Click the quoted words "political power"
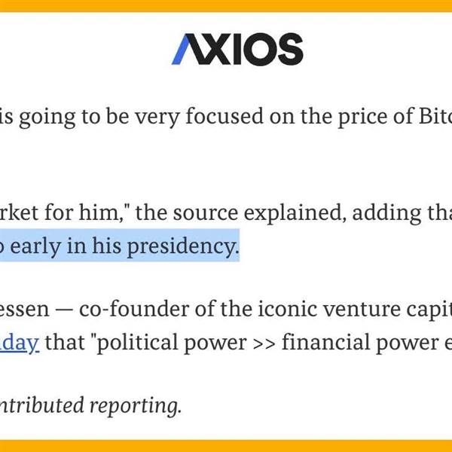Viewport: 452px width, 452px height. pyautogui.click(x=172, y=343)
